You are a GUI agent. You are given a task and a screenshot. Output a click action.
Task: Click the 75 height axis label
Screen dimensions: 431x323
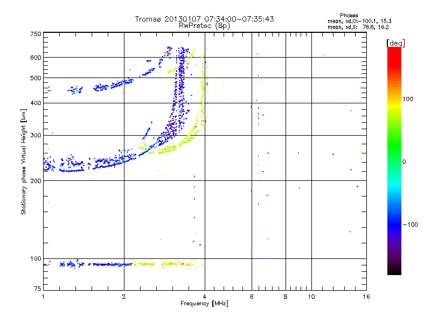(38, 289)
